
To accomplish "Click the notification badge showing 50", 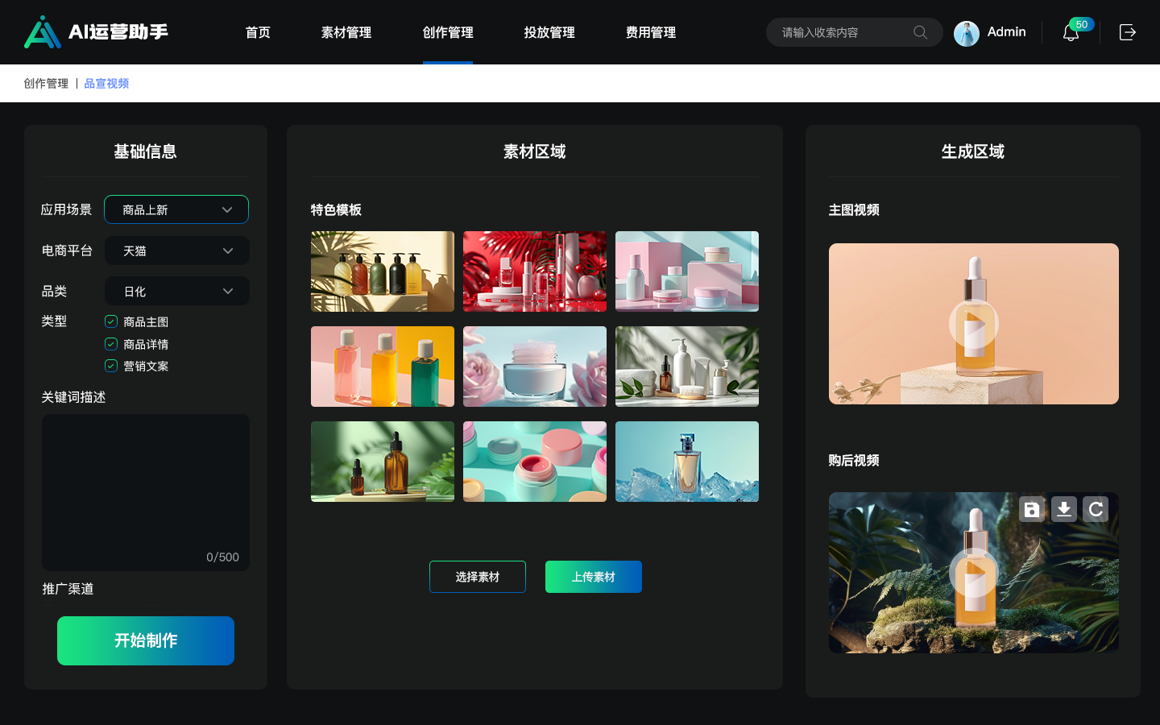I will coord(1082,24).
